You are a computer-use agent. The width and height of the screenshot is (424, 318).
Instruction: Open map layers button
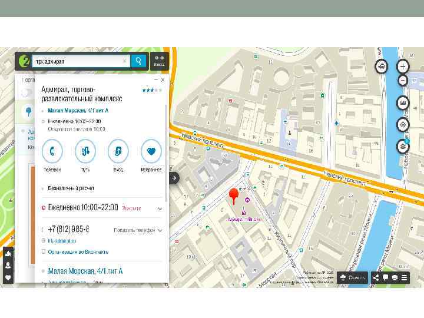coord(403,147)
